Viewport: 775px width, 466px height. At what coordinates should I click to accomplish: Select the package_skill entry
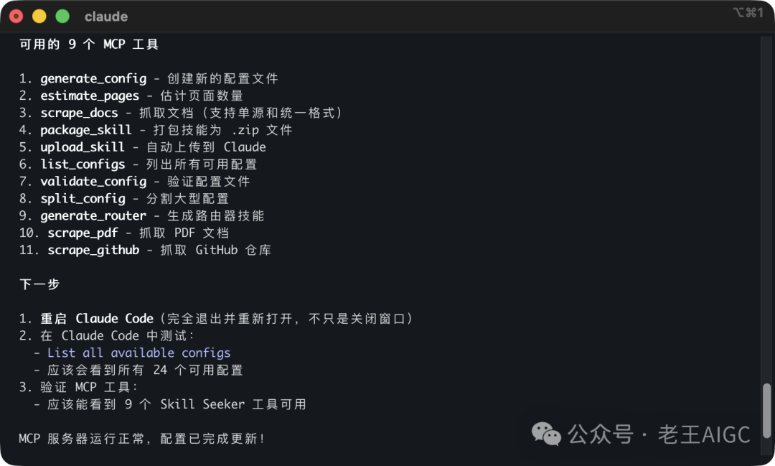click(86, 130)
